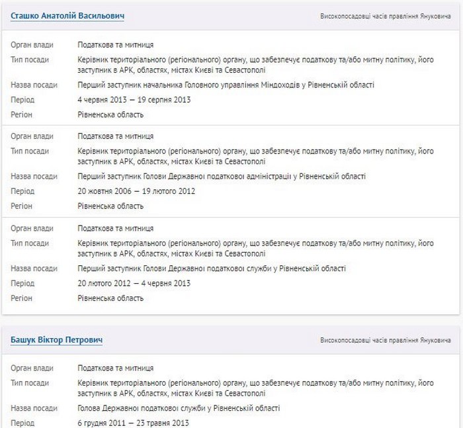
Task: Click the category label beside Сташко's name
Action: click(386, 17)
